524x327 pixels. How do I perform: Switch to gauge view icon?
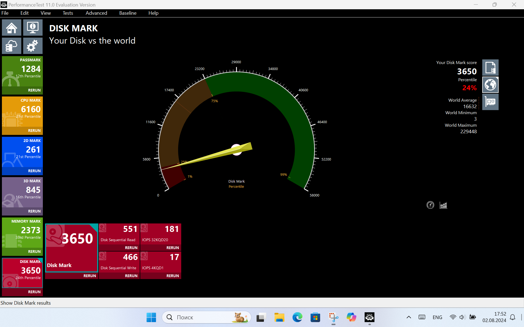(x=430, y=205)
